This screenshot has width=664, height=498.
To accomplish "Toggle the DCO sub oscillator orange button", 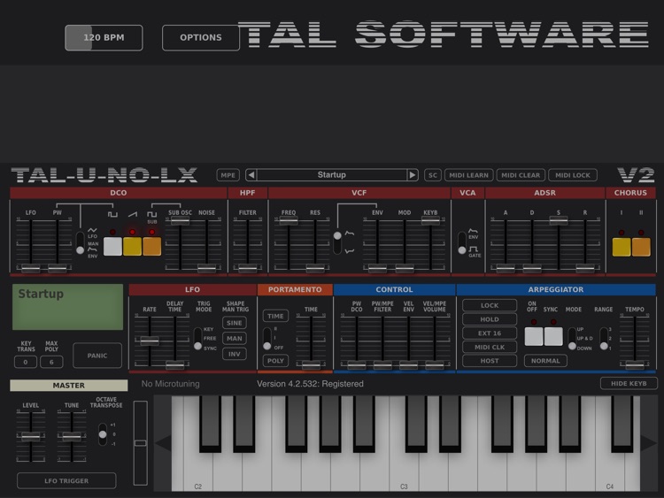I will (x=152, y=246).
